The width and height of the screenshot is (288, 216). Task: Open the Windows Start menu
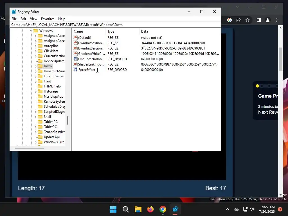[113, 209]
